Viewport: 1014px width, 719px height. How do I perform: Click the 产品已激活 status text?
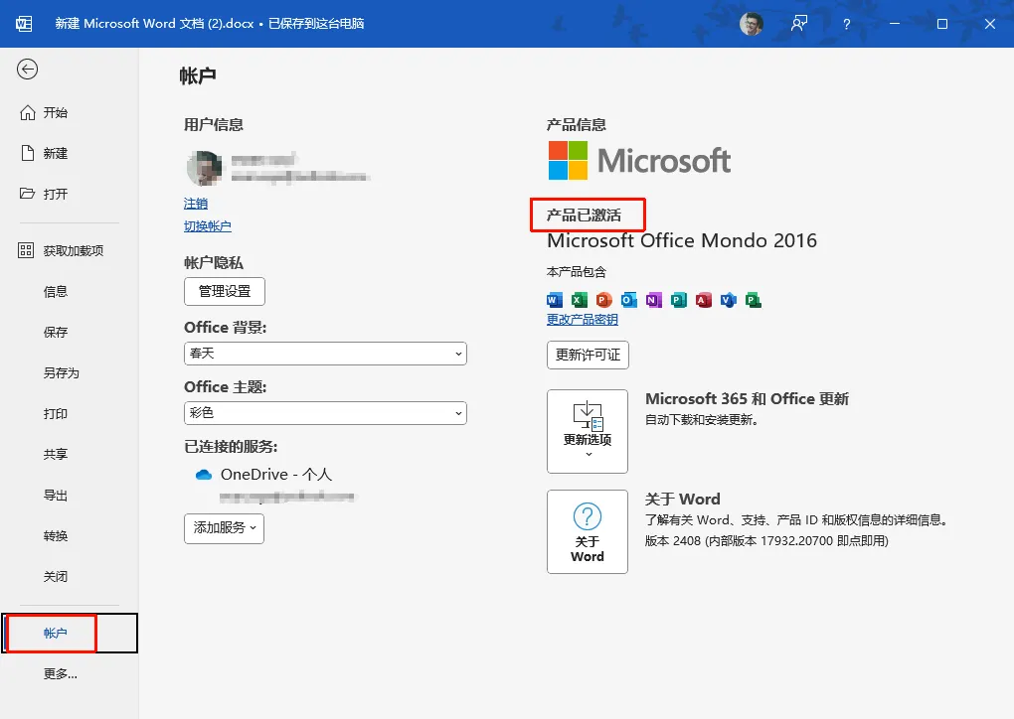pyautogui.click(x=584, y=216)
